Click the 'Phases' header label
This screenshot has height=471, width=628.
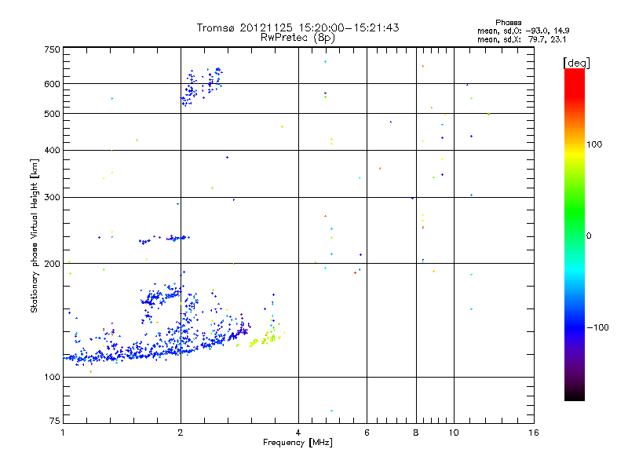tap(508, 23)
